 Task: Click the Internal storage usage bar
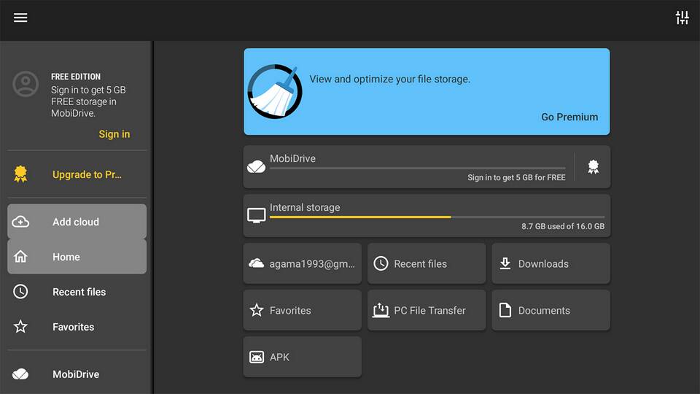pos(437,217)
